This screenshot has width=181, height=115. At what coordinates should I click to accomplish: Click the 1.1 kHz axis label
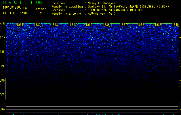(x=2, y=37)
